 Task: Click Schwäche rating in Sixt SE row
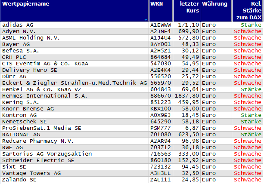(x=248, y=167)
